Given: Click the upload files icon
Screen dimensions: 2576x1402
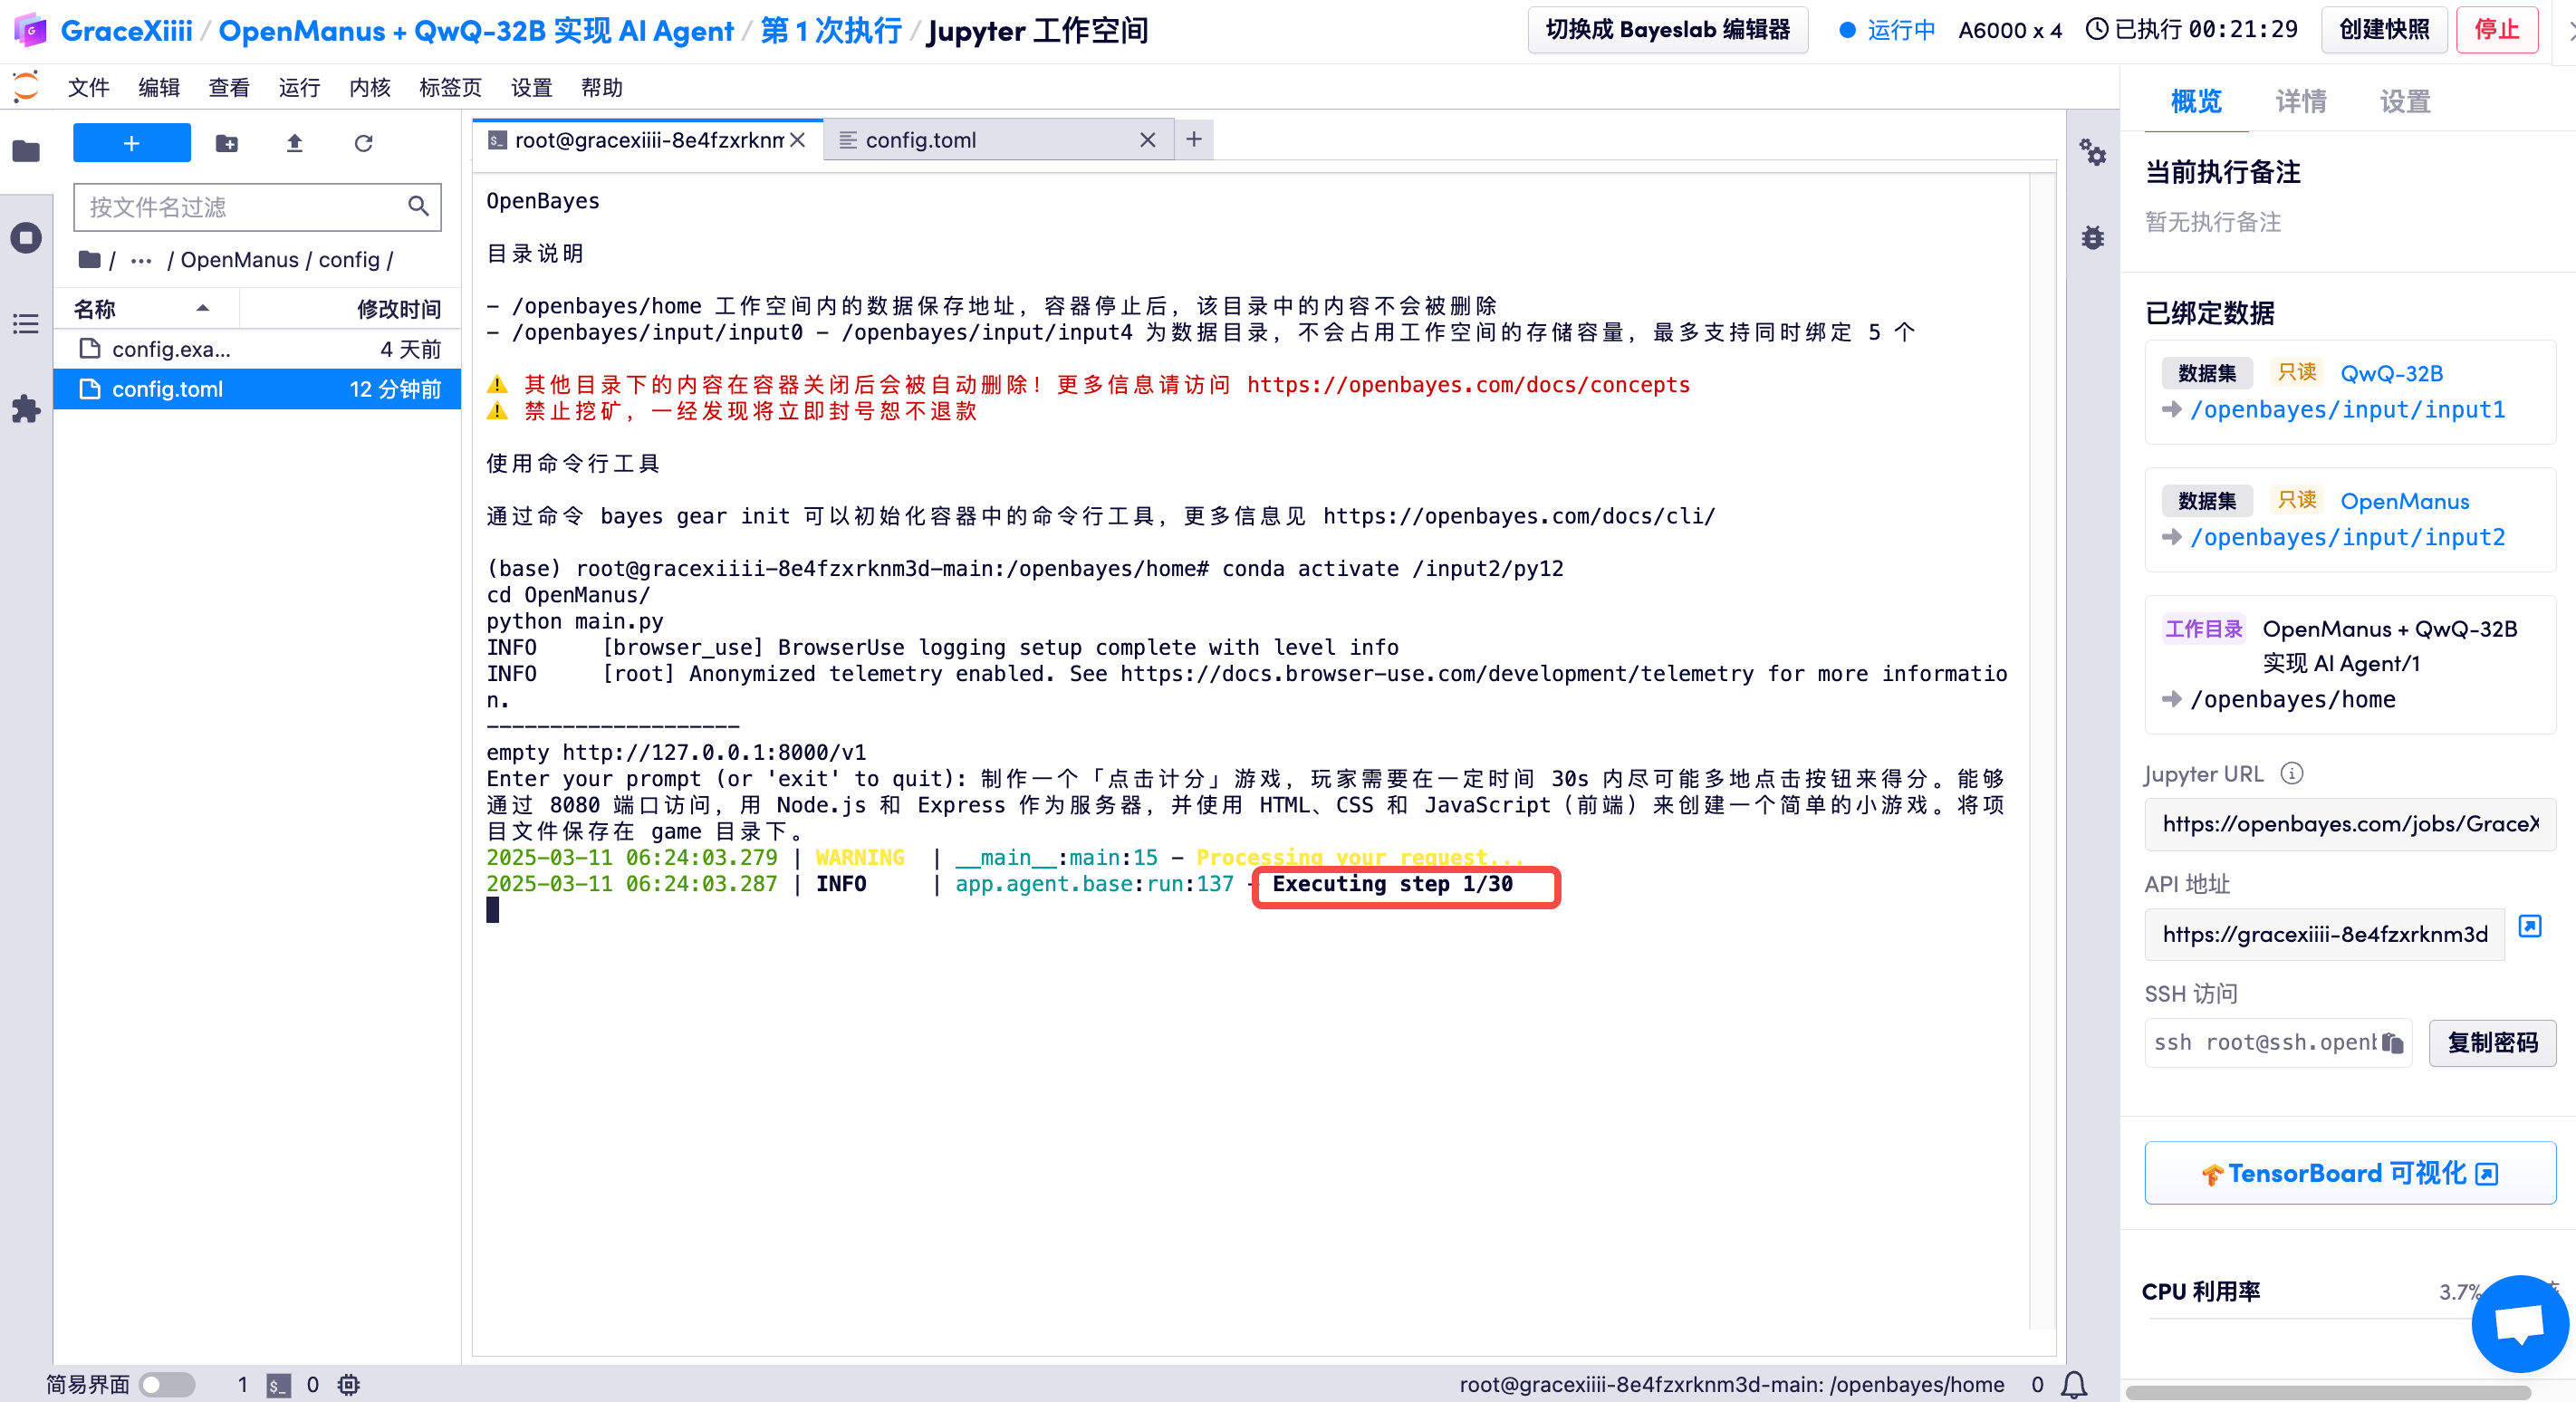Looking at the screenshot, I should (294, 143).
